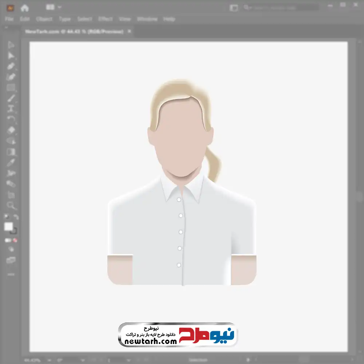Image resolution: width=364 pixels, height=364 pixels.
Task: Close the NewTarh.com document tab
Action: pyautogui.click(x=129, y=31)
